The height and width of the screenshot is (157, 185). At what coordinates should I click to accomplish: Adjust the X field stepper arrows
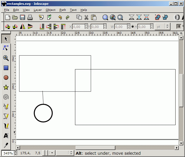[x=87, y=26]
